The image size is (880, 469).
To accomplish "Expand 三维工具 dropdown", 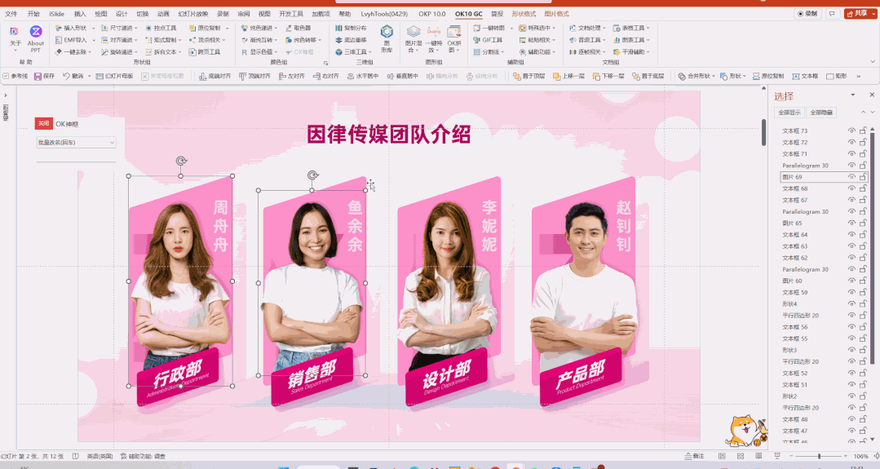I will pos(369,52).
